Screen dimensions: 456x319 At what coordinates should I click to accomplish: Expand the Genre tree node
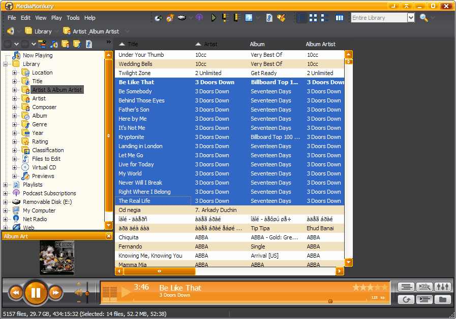(15, 124)
